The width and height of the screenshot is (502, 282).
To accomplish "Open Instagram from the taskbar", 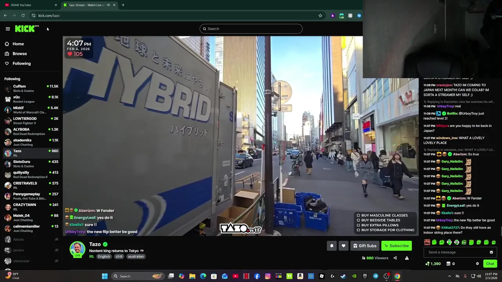I will pyautogui.click(x=268, y=276).
